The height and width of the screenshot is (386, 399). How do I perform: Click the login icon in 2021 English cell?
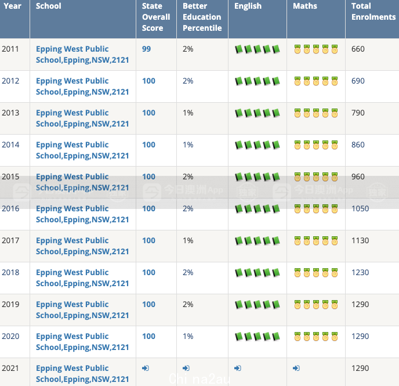(x=238, y=368)
